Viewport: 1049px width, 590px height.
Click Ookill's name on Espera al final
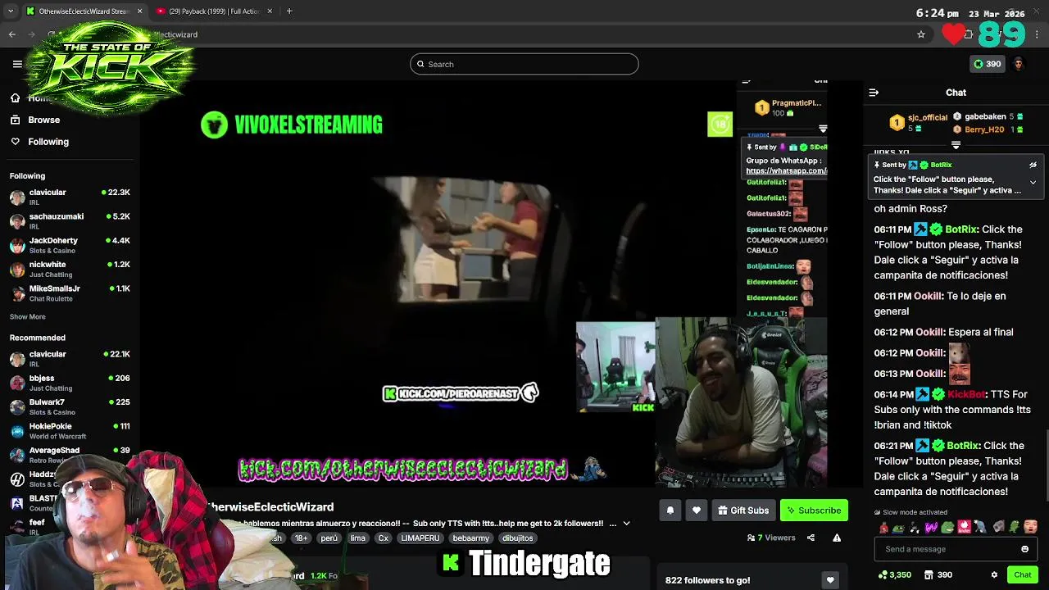tap(929, 332)
